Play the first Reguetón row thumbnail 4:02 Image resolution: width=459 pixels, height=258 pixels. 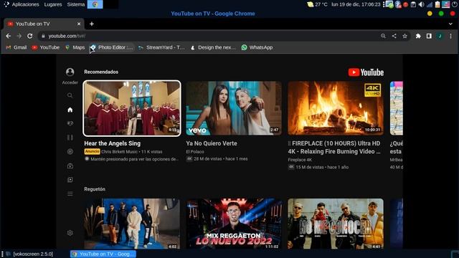132,224
